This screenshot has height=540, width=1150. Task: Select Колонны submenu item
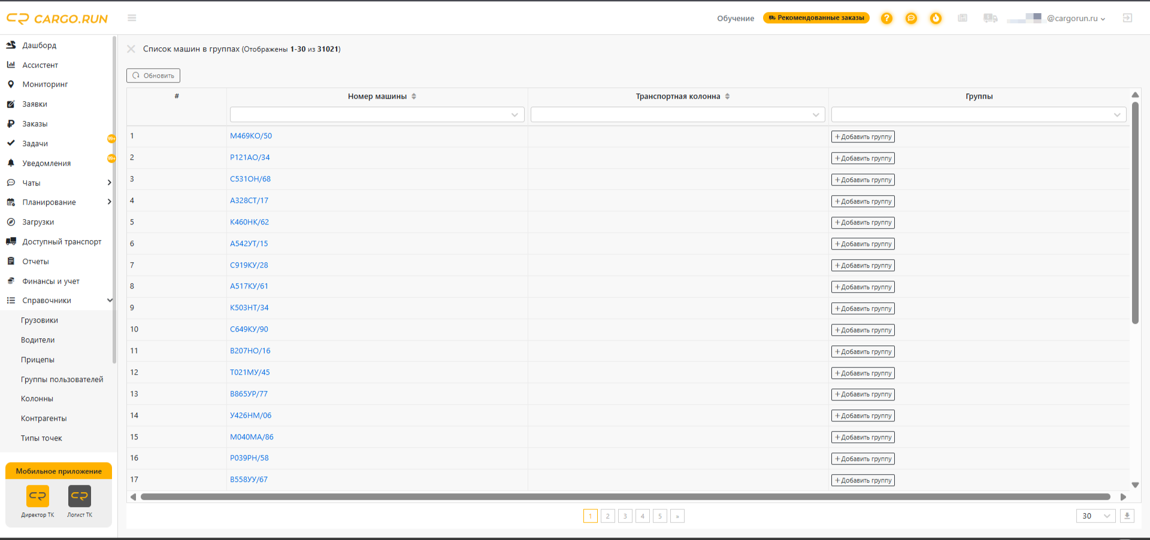coord(37,399)
